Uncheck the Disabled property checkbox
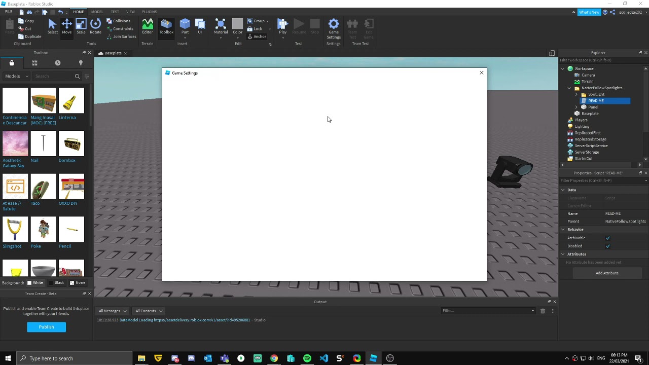The width and height of the screenshot is (649, 365). [607, 246]
